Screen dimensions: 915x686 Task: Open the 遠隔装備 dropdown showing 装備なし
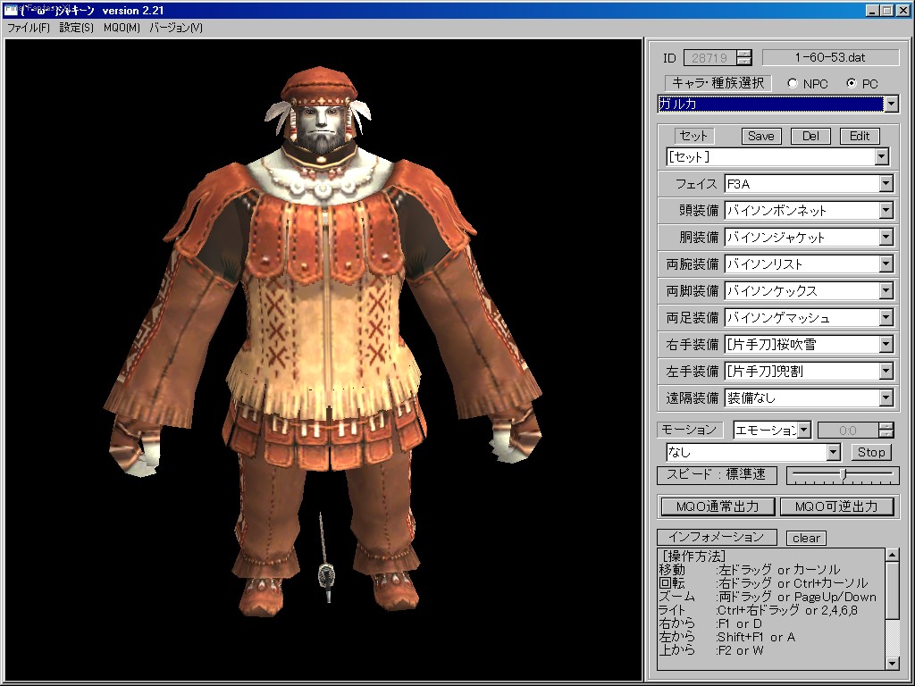click(x=886, y=397)
